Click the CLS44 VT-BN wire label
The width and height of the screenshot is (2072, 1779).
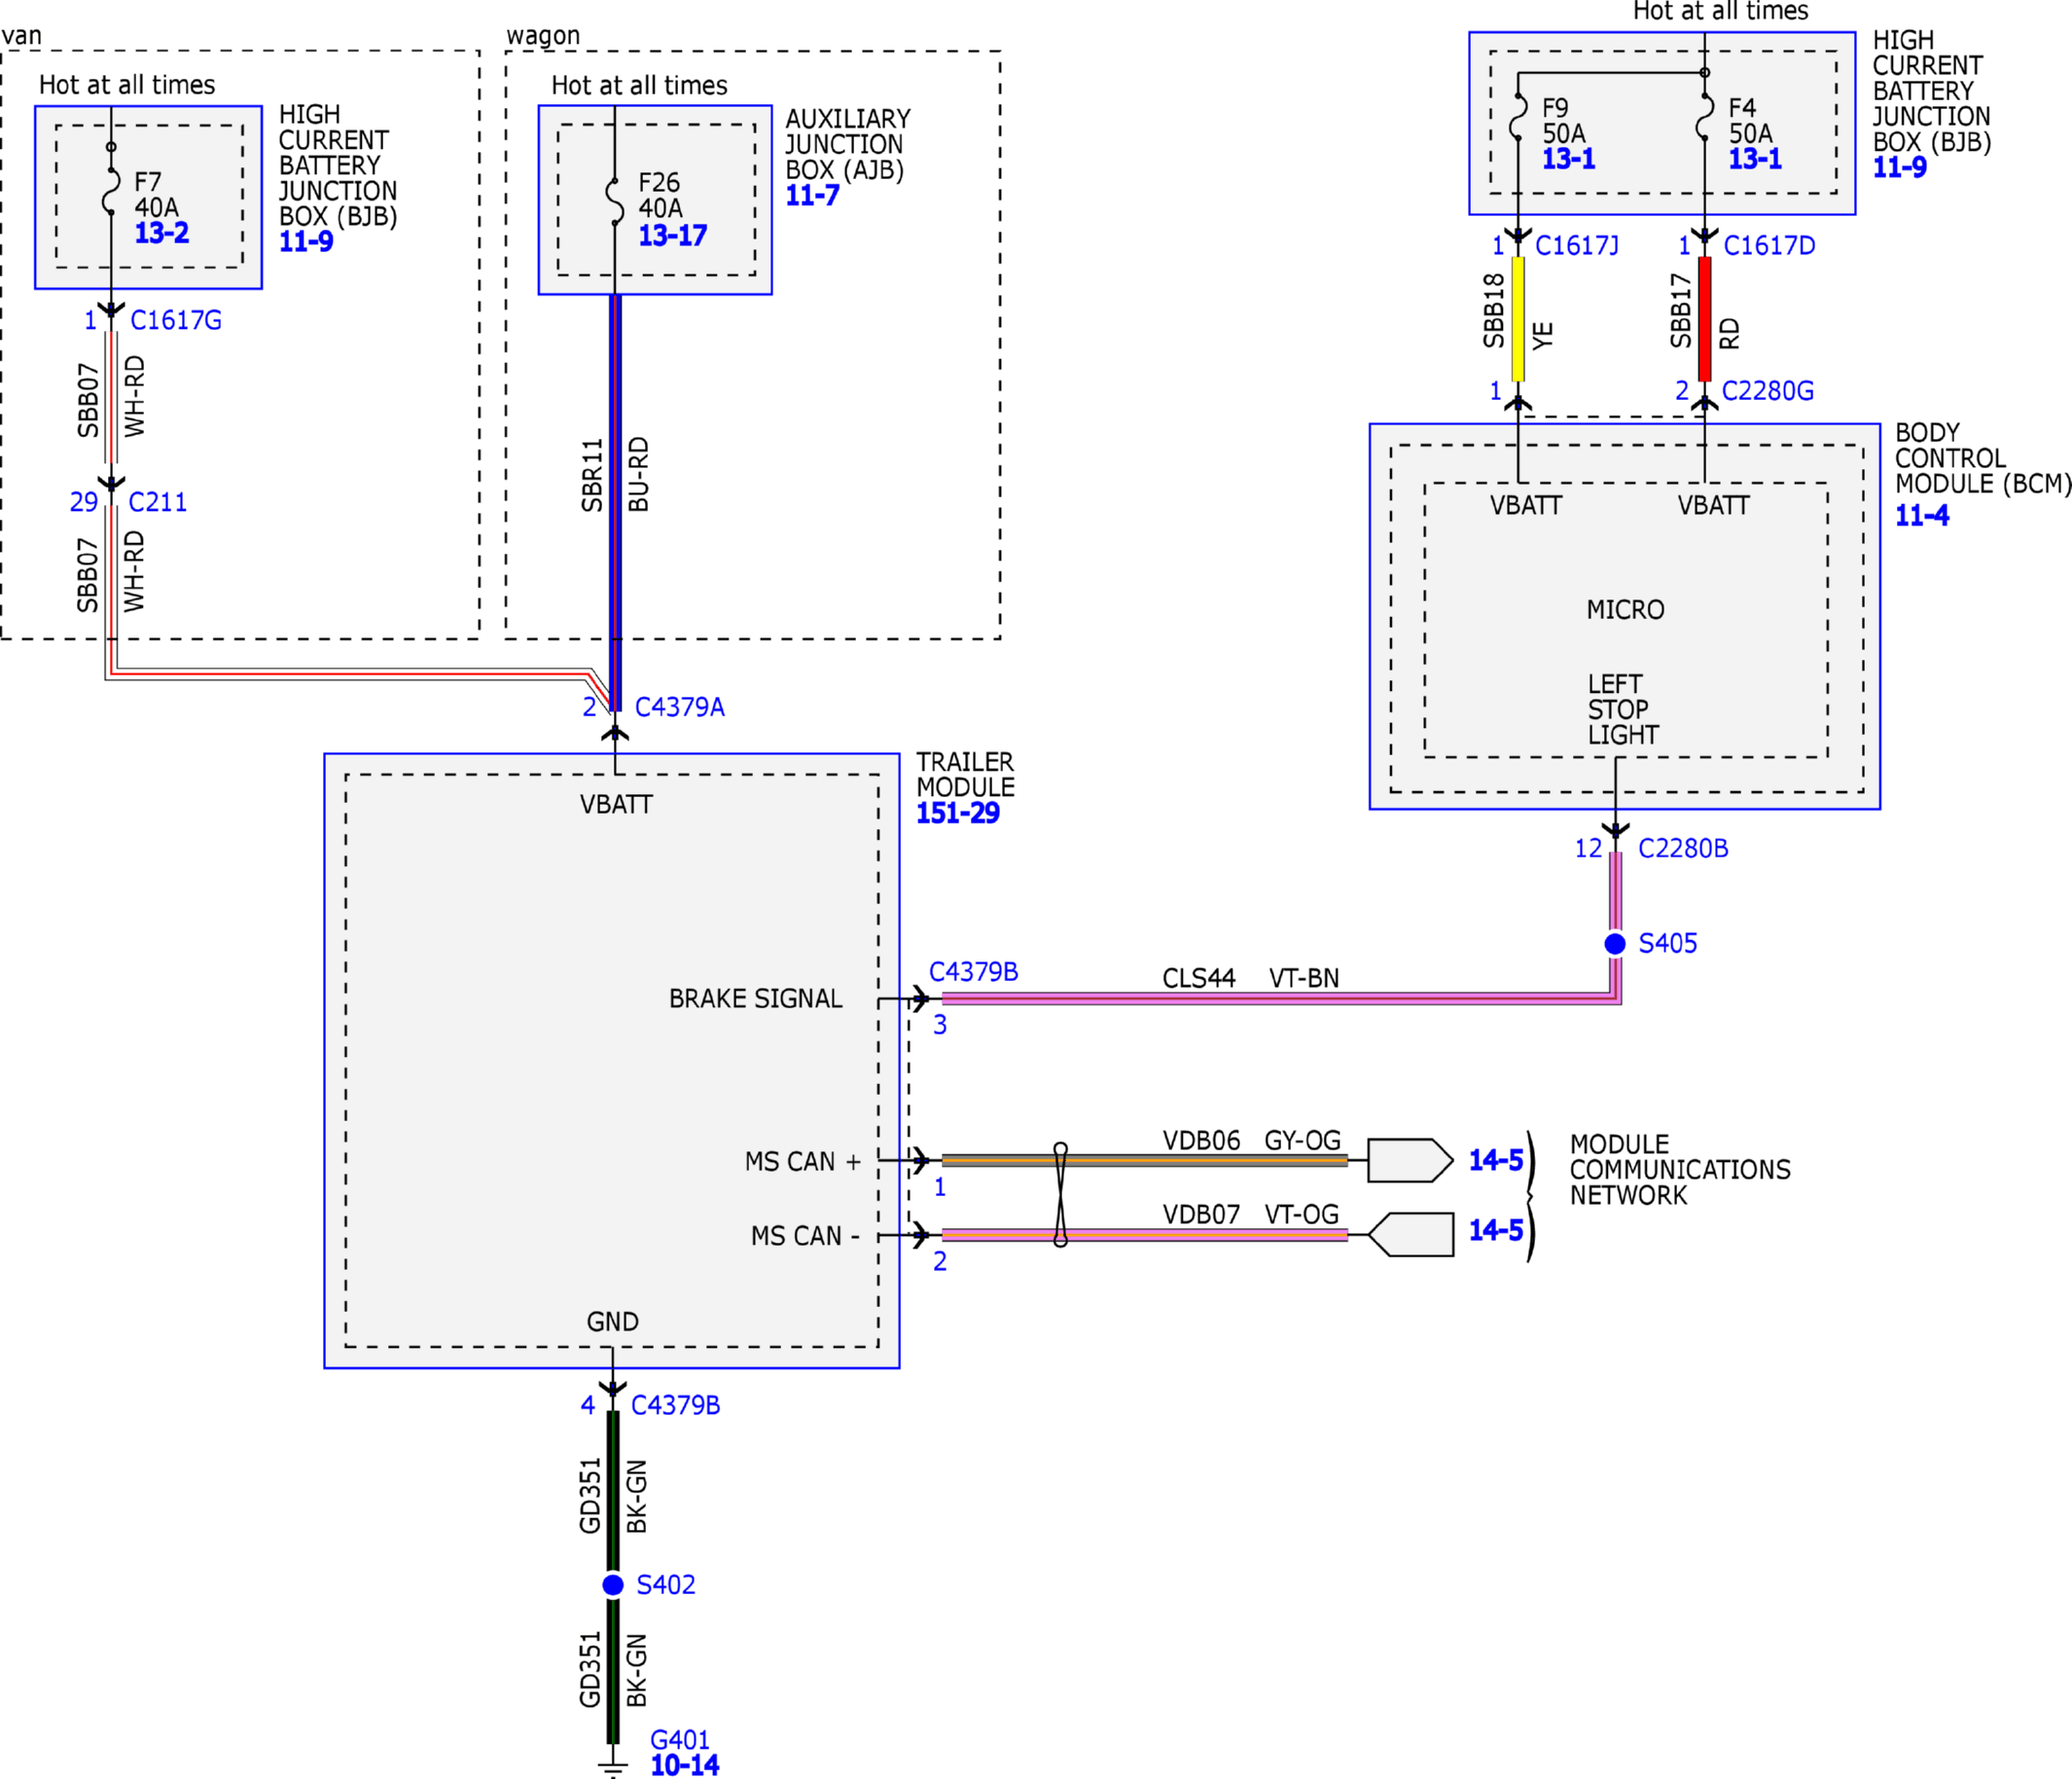[1250, 977]
